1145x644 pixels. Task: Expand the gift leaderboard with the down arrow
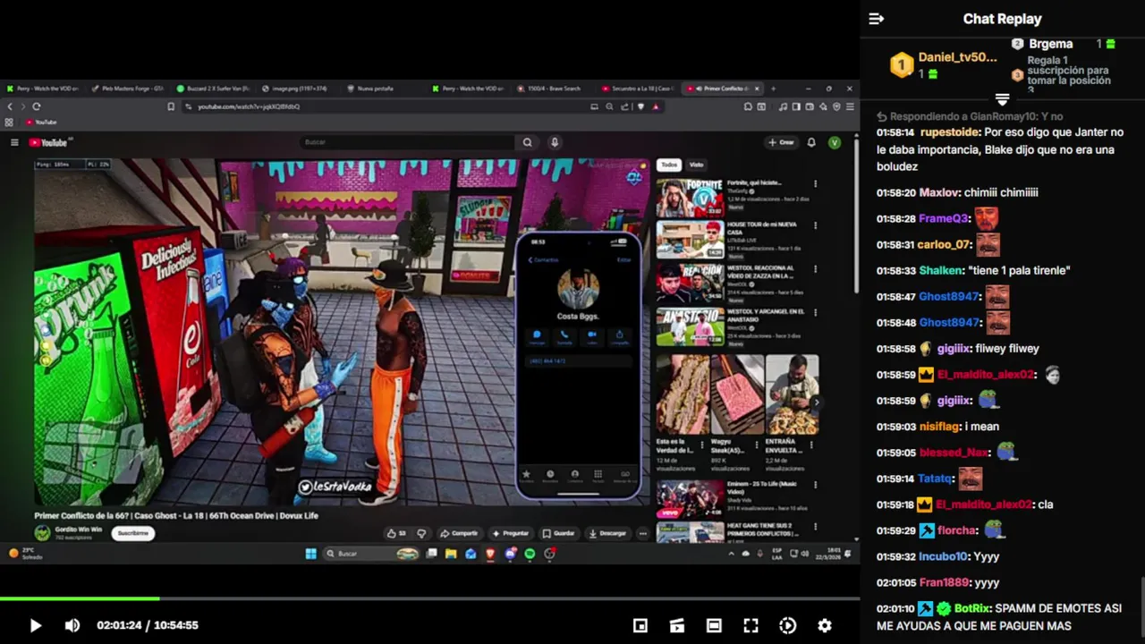[x=1002, y=98]
